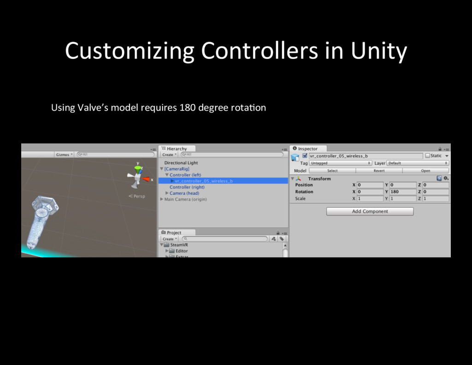Expand the Editor folder arrow
The height and width of the screenshot is (365, 472).
[167, 251]
